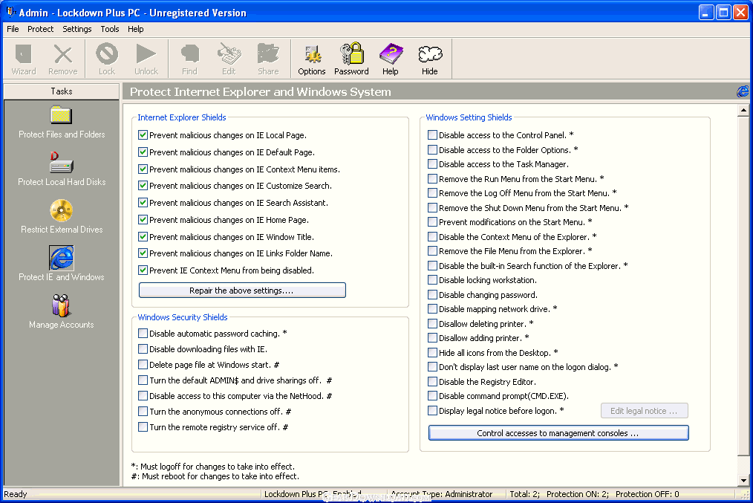The height and width of the screenshot is (503, 753).
Task: Click the Unlock play icon
Action: (146, 59)
